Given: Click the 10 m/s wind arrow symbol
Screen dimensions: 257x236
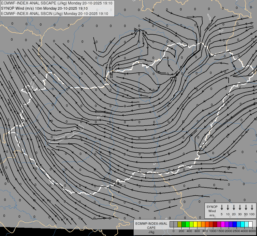Looking at the screenshot, I should tap(228, 207).
